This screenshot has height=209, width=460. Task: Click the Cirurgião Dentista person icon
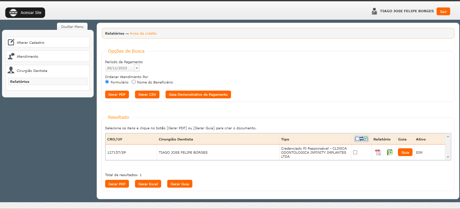coord(11,71)
